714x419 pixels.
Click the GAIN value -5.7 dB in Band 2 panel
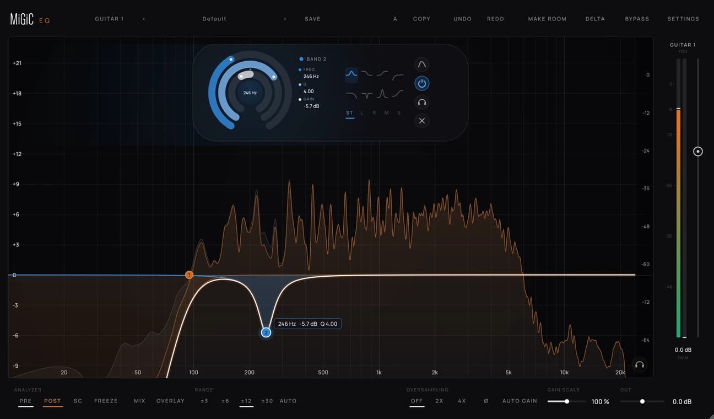[x=311, y=106]
